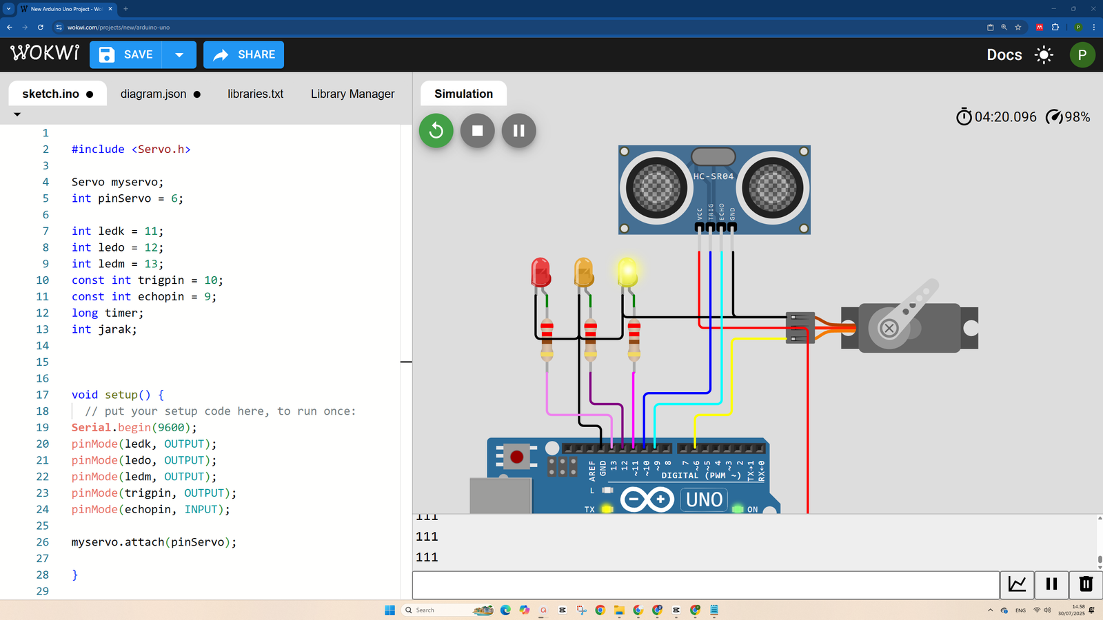This screenshot has width=1103, height=620.
Task: Click the SAVE button
Action: point(126,54)
